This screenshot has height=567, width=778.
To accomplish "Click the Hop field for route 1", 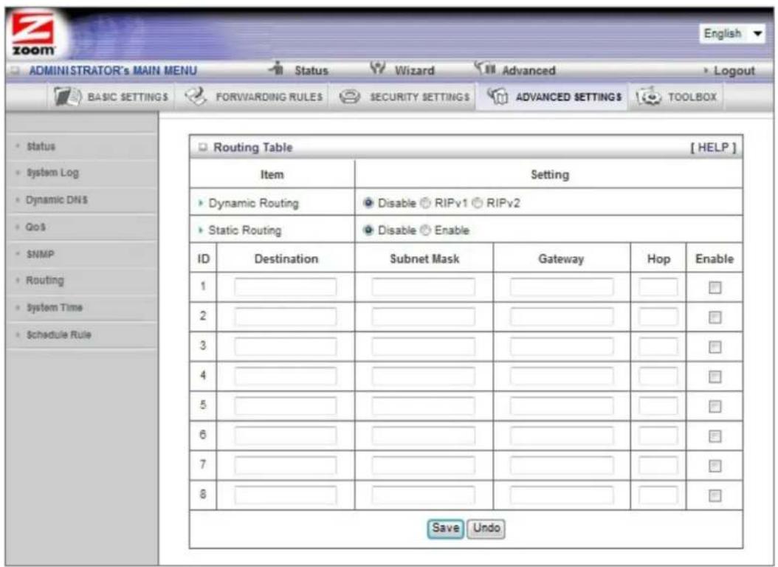I will point(658,287).
